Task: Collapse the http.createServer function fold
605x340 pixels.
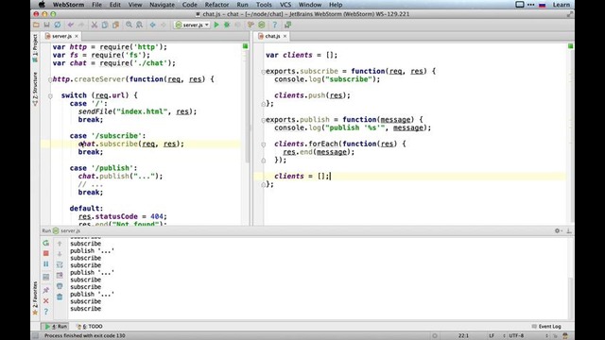Action: coord(50,79)
